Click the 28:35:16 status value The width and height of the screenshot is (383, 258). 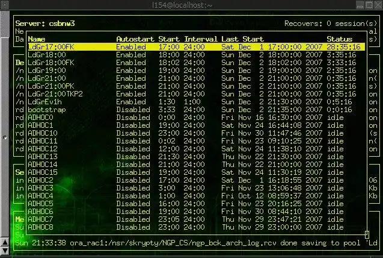pos(344,47)
